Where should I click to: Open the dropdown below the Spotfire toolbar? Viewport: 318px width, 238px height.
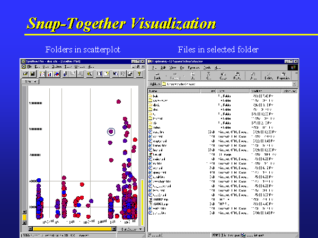coord(31,82)
